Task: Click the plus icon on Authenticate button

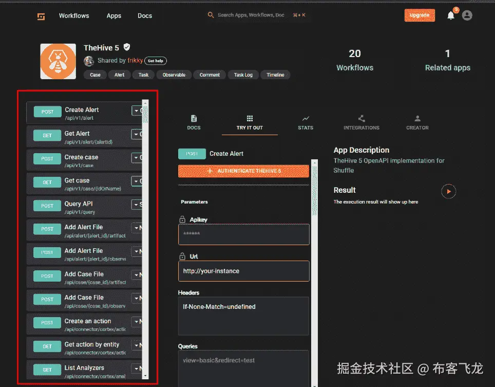Action: tap(210, 171)
